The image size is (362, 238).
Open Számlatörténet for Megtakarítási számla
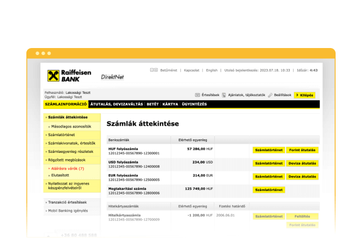[x=269, y=189]
